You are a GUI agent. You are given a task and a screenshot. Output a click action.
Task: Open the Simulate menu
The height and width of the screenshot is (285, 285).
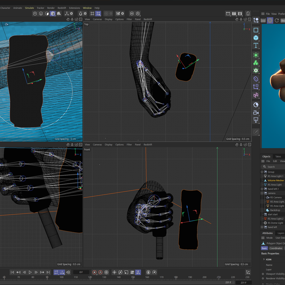click(x=30, y=8)
